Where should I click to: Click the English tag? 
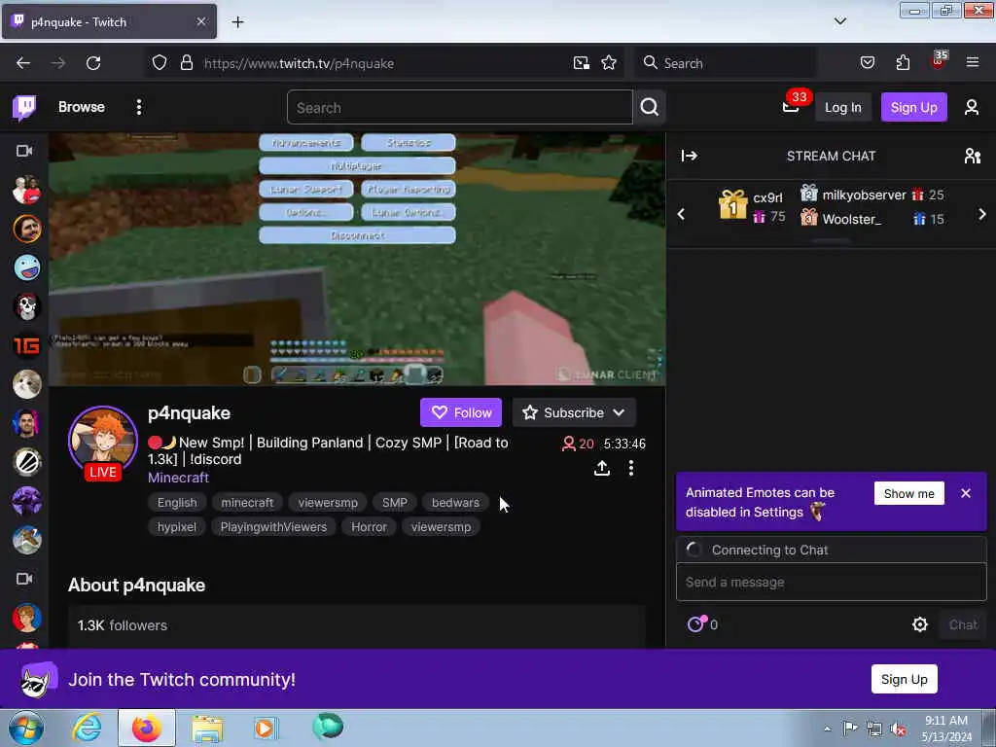[177, 503]
